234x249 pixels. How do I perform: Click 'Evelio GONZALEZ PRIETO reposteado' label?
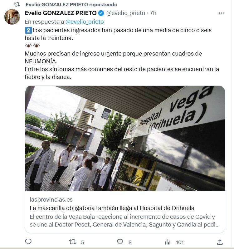point(71,5)
